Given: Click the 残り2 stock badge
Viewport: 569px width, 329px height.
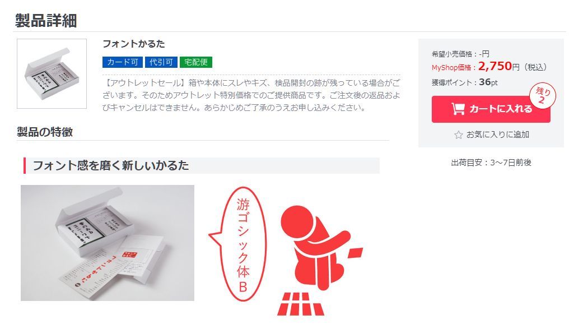Looking at the screenshot, I should 543,96.
